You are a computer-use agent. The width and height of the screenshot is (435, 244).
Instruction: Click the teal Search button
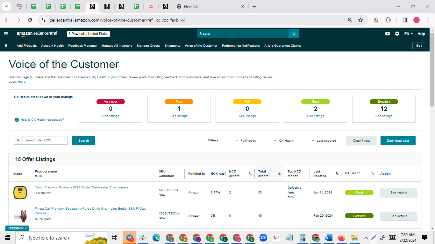(x=83, y=140)
